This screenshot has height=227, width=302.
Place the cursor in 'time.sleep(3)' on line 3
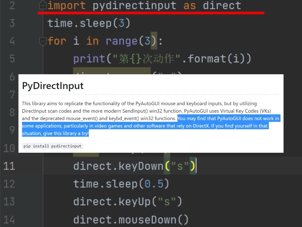[x=89, y=23]
